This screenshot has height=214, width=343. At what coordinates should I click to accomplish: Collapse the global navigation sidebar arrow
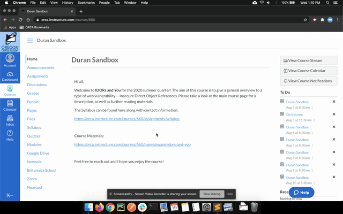(10, 195)
